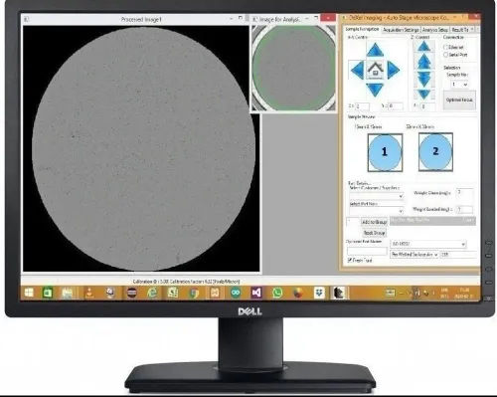
Task: Click the Y coordinate field
Action: (396, 106)
